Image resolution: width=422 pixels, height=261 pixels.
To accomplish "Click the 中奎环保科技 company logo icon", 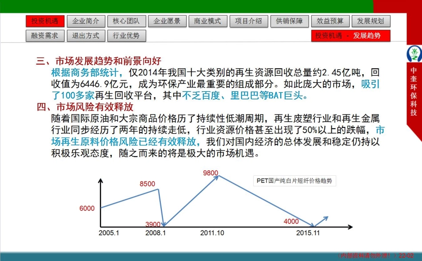I will click(x=414, y=54).
